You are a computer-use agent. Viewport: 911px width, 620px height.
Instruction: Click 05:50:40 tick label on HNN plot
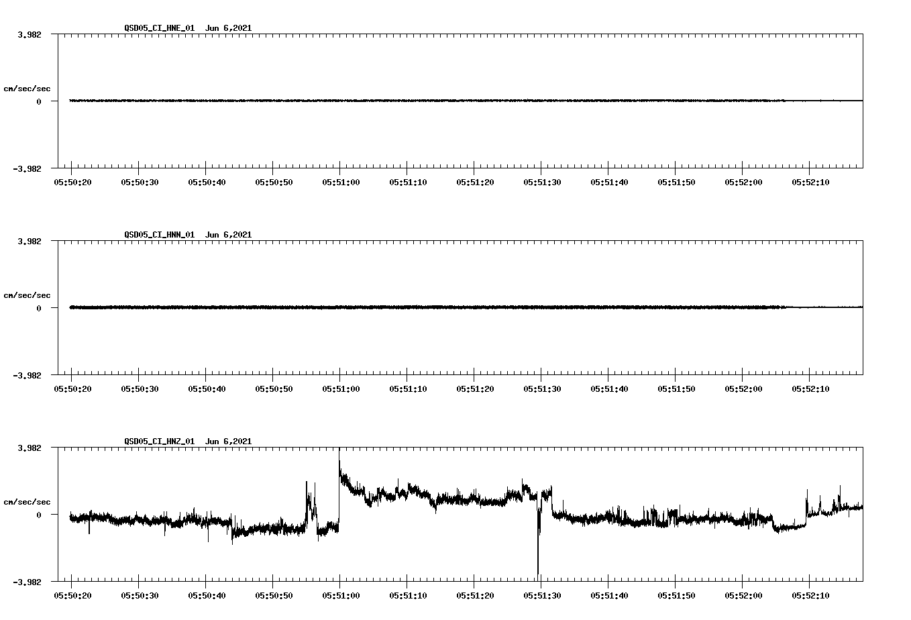(x=207, y=389)
